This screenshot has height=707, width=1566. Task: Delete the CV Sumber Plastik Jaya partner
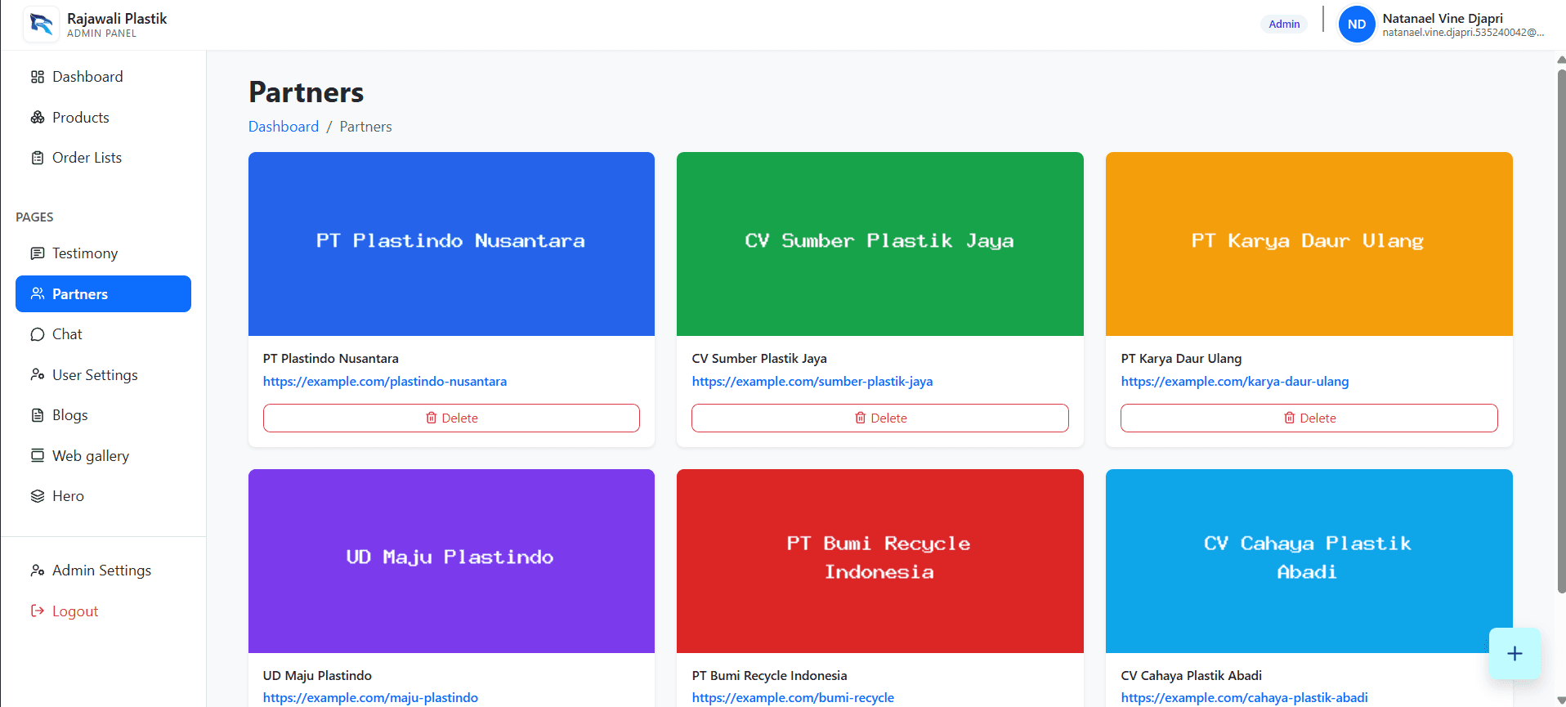pos(880,418)
